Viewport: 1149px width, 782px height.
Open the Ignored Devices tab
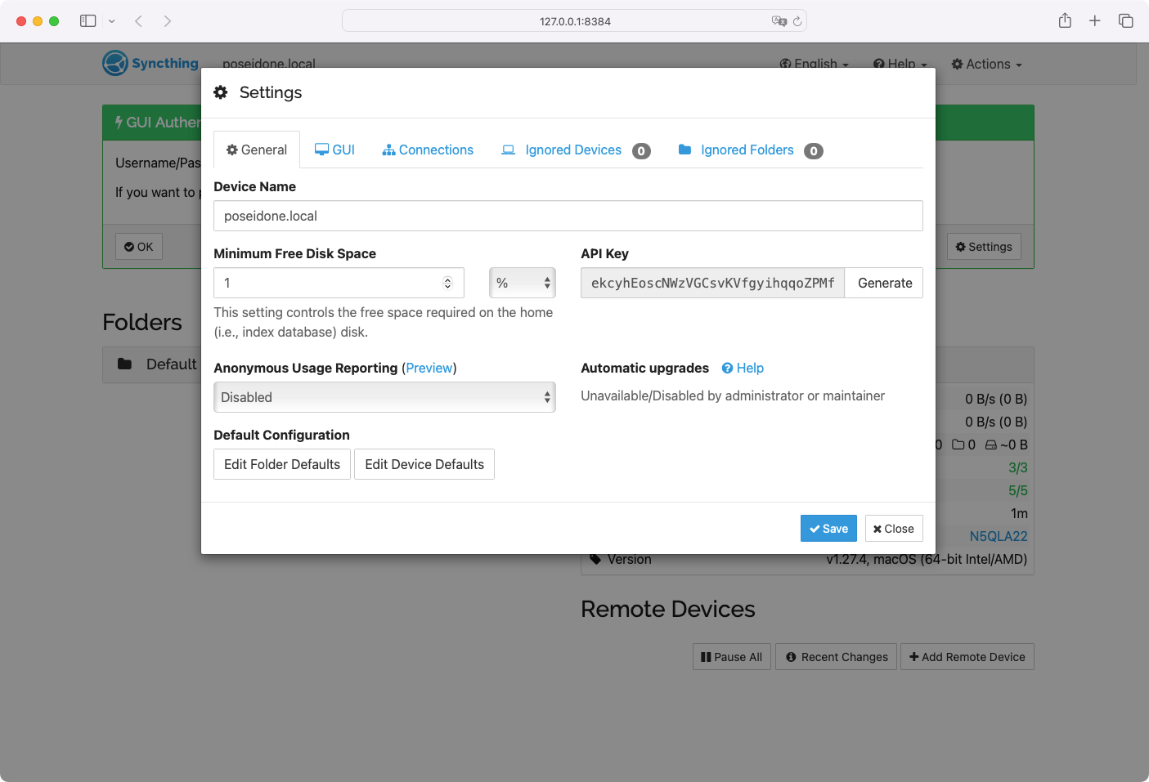[573, 150]
